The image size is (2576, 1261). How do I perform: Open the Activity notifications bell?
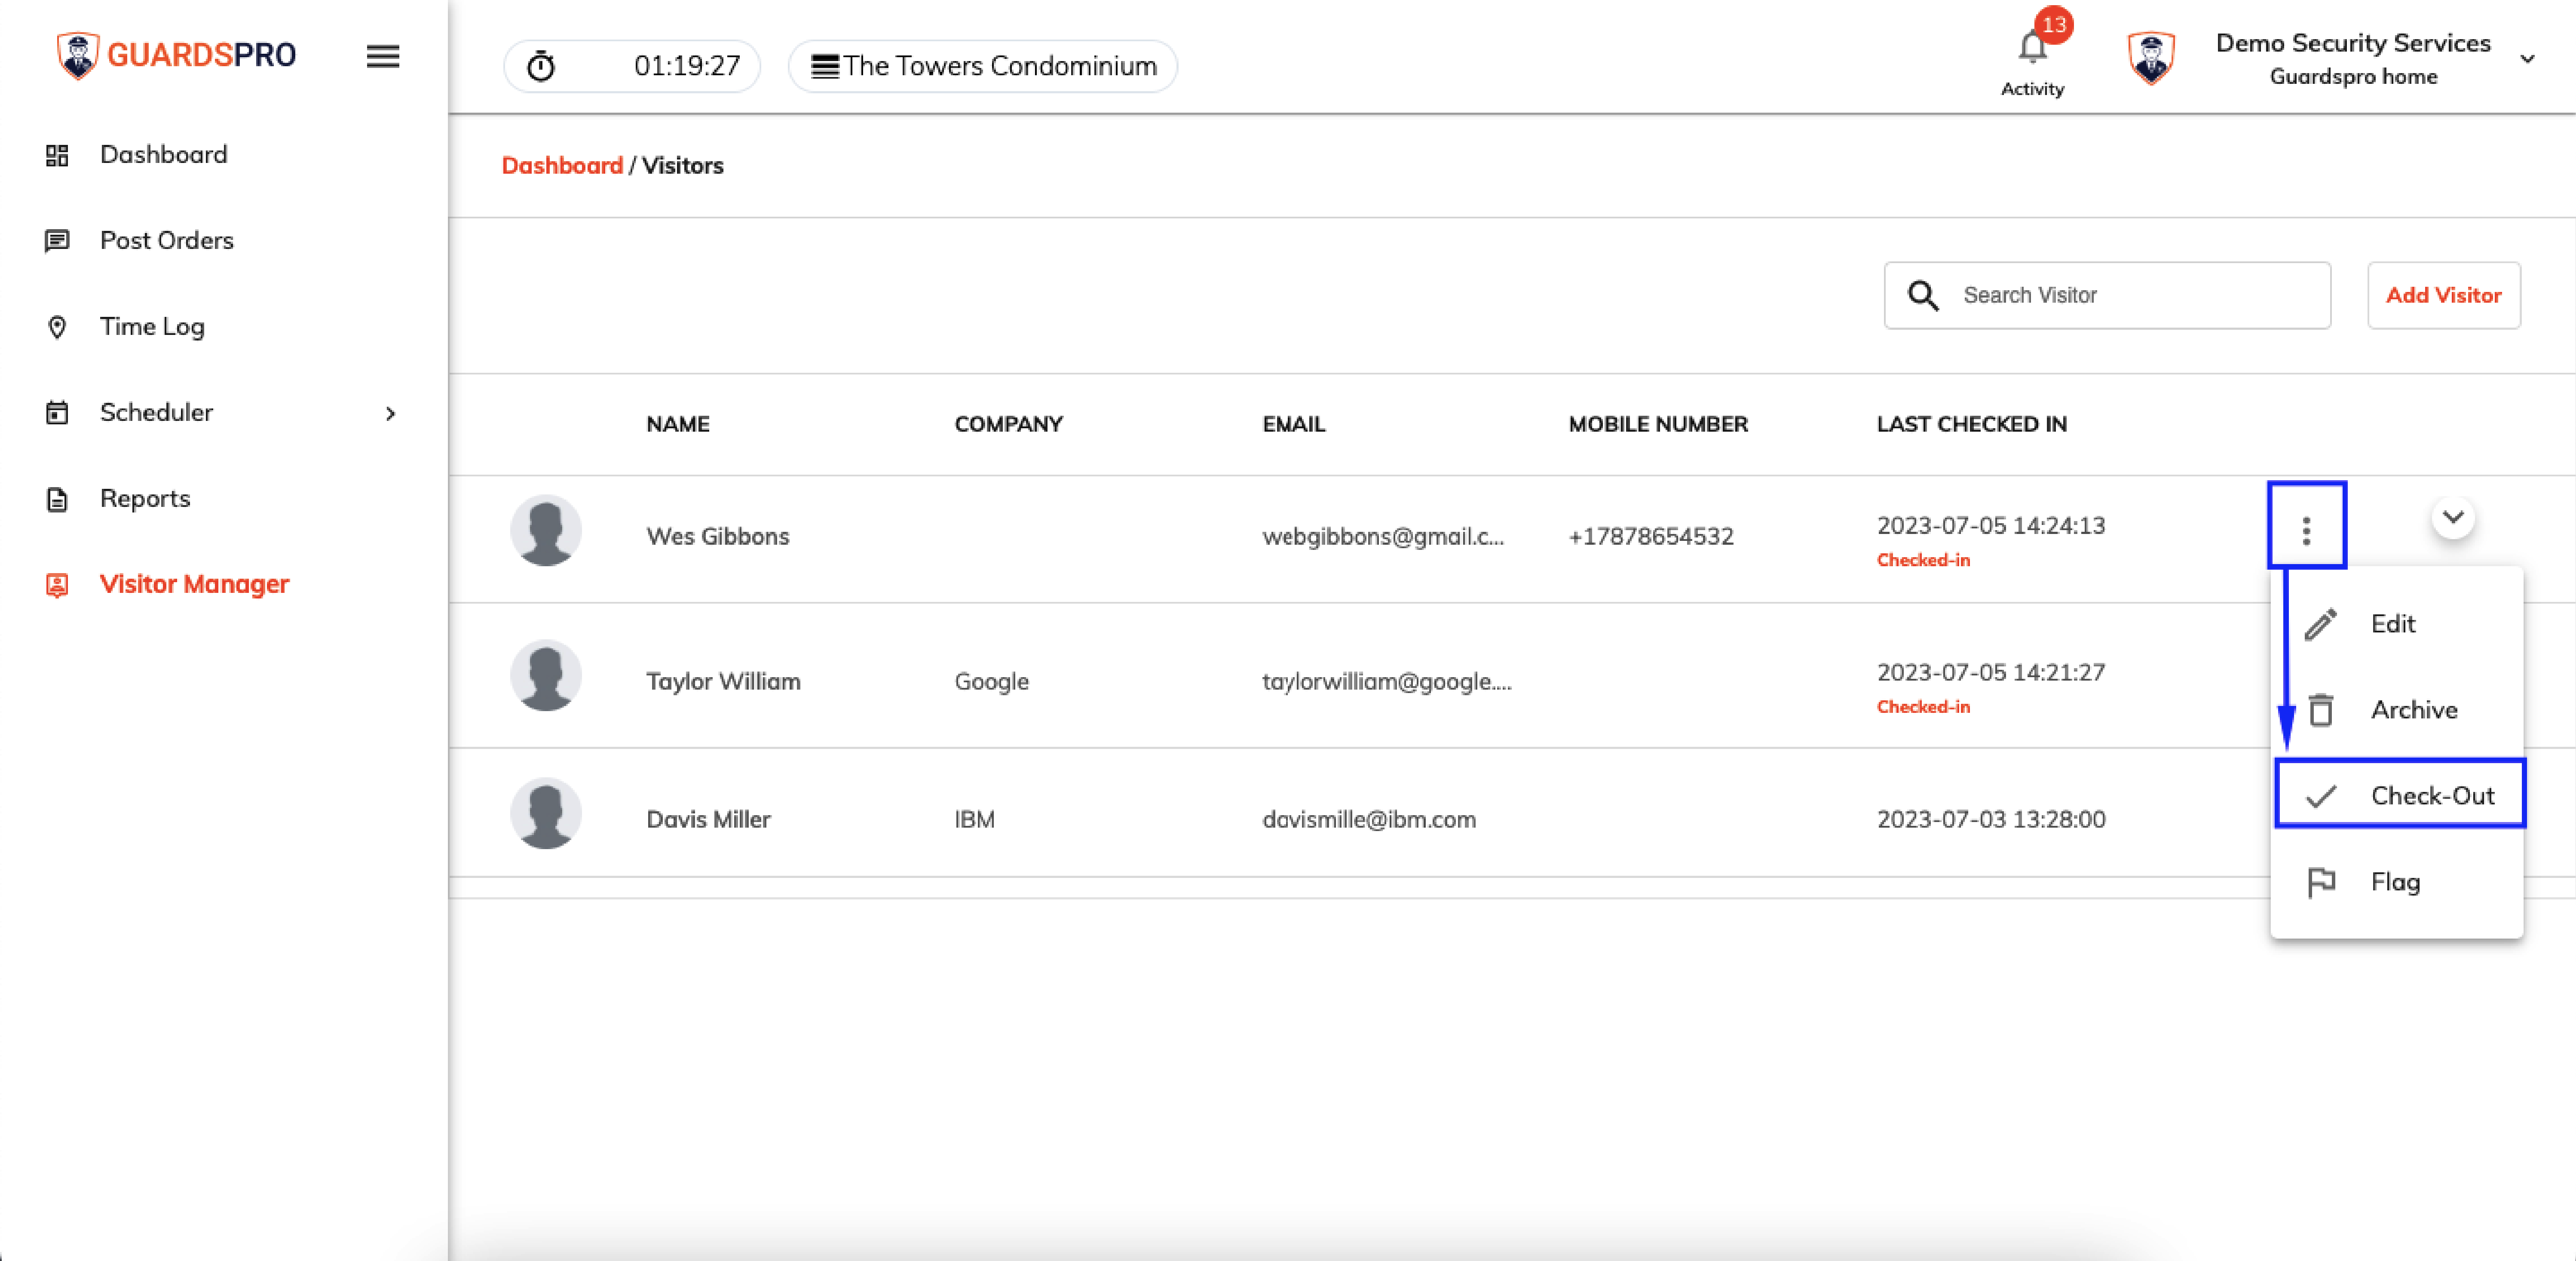2032,47
